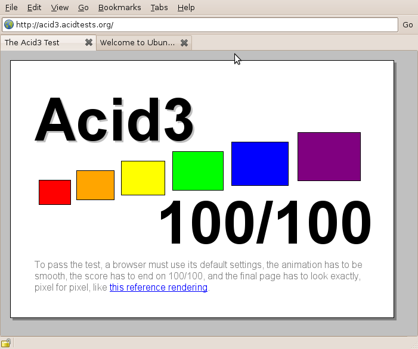Screen dimensions: 418x349
Task: Click the green colored box
Action: pos(198,171)
